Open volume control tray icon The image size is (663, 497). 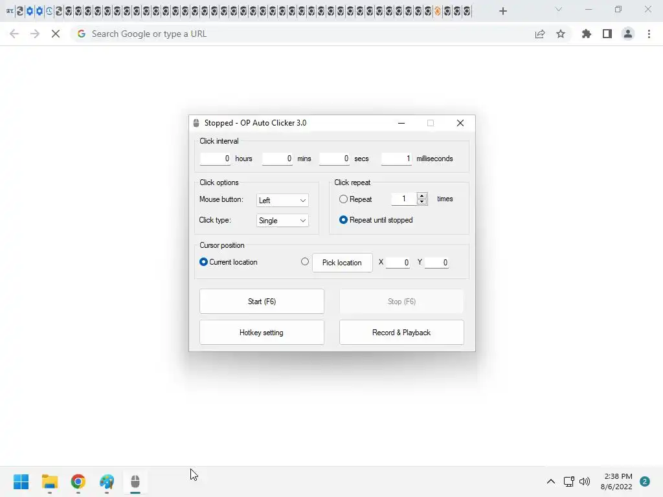[x=585, y=481]
